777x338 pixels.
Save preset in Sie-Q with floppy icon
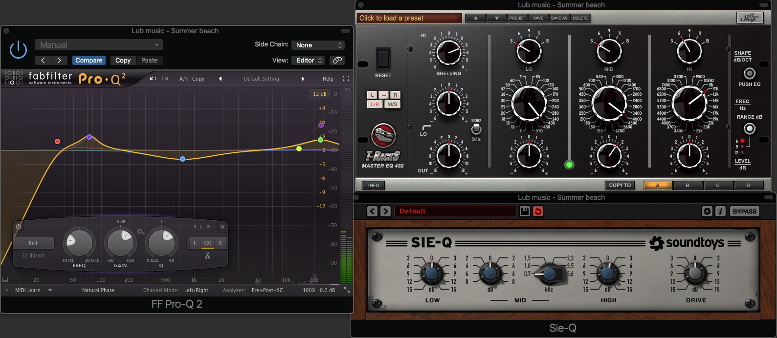tap(525, 211)
